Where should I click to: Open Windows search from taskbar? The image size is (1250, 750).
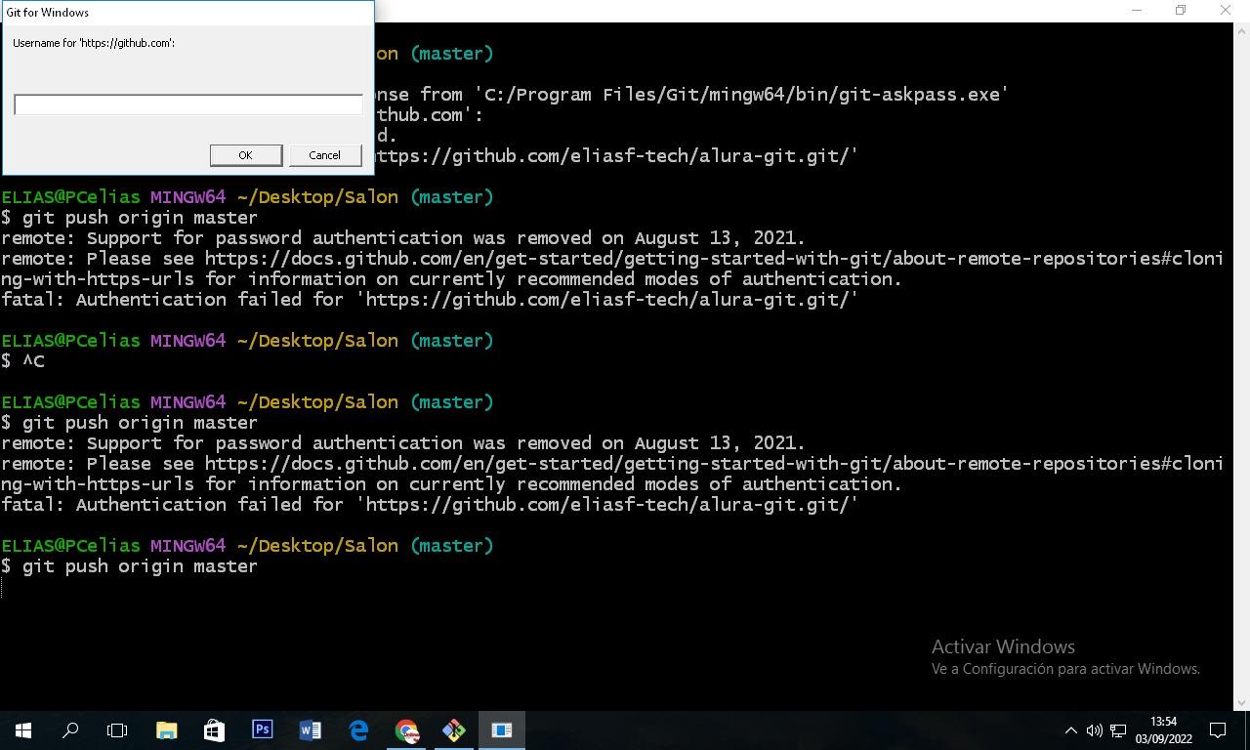(70, 730)
